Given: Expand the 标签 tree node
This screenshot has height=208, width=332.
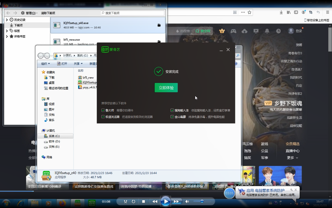Looking at the screenshot, I should pos(7,31).
